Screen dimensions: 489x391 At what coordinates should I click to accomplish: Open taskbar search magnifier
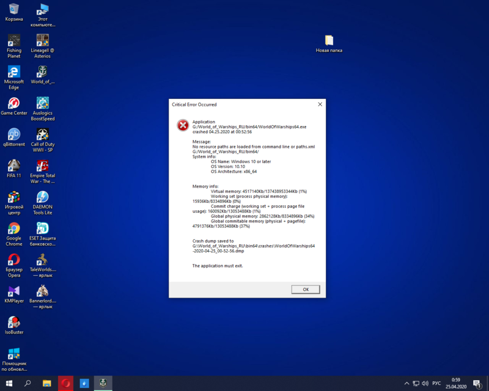click(28, 383)
